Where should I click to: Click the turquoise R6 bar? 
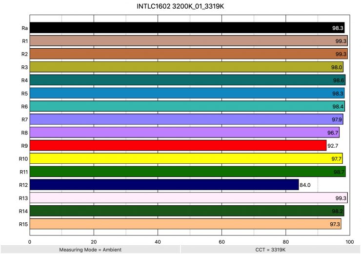click(x=187, y=106)
